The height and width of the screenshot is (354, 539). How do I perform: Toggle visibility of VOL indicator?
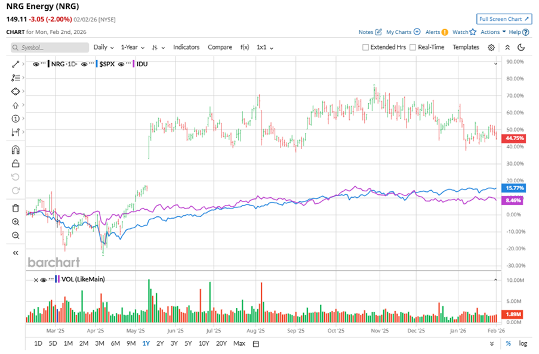pyautogui.click(x=44, y=280)
